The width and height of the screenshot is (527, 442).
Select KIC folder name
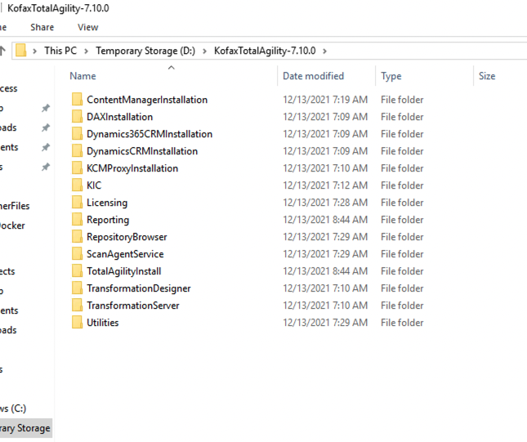click(94, 185)
